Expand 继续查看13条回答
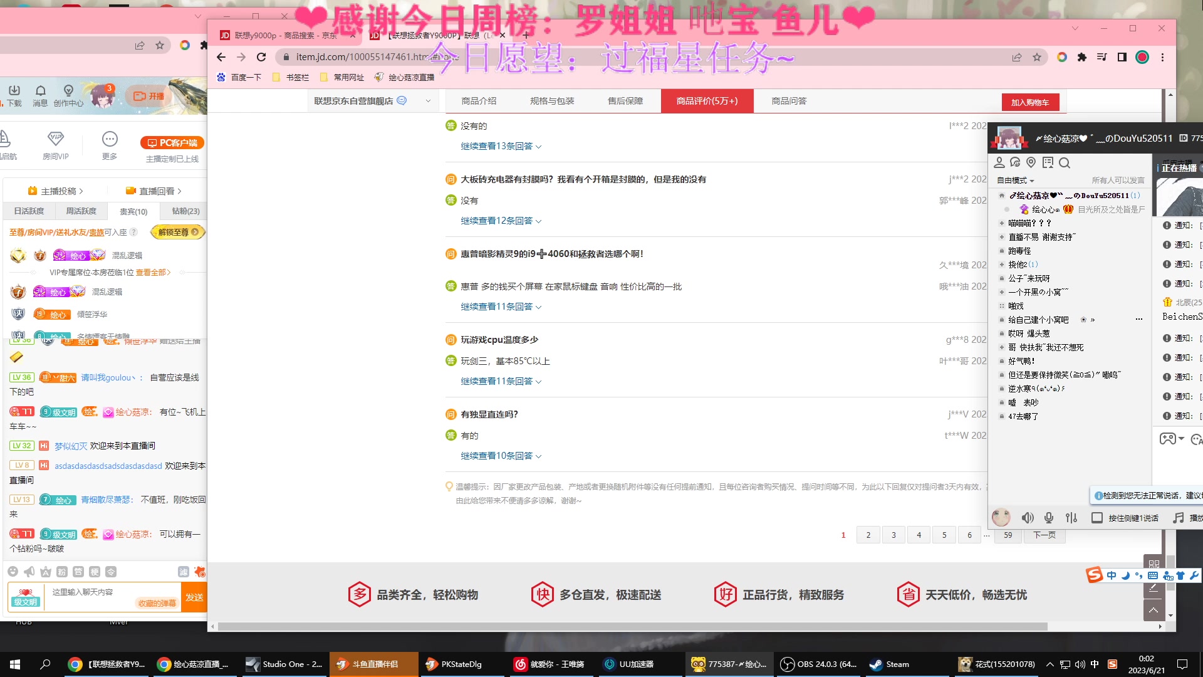 click(x=501, y=146)
